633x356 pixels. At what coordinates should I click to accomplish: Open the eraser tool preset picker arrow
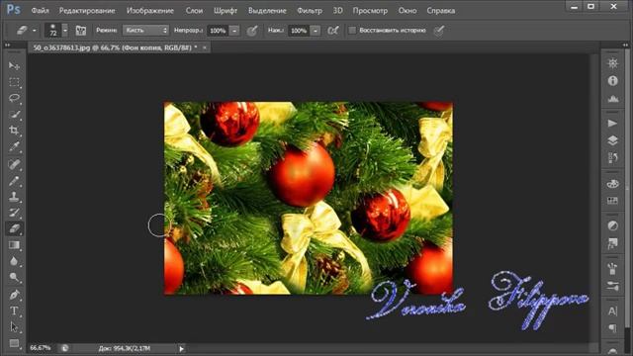[35, 31]
